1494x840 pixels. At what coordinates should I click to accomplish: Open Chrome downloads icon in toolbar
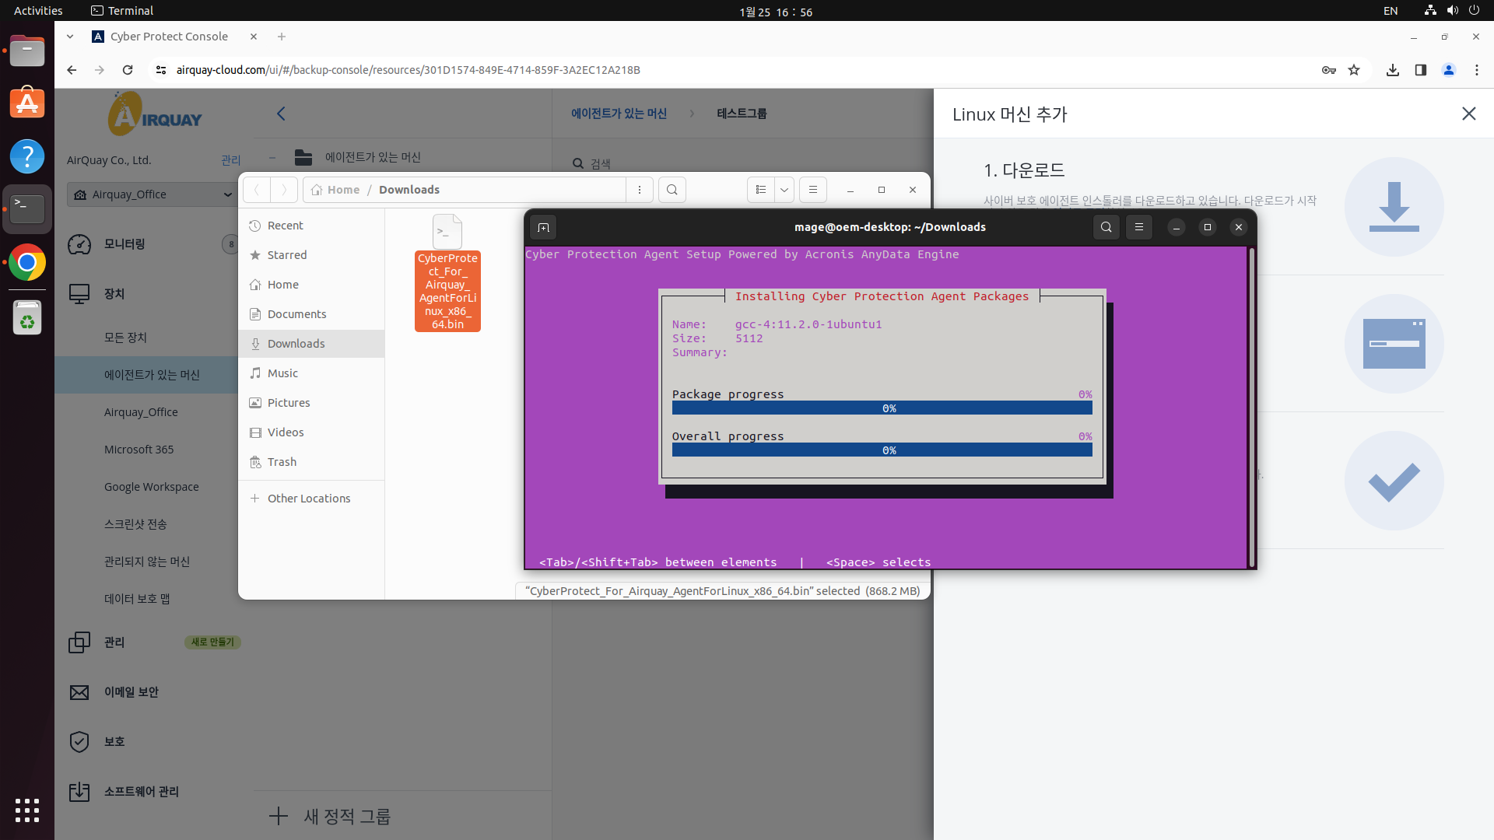pyautogui.click(x=1393, y=70)
